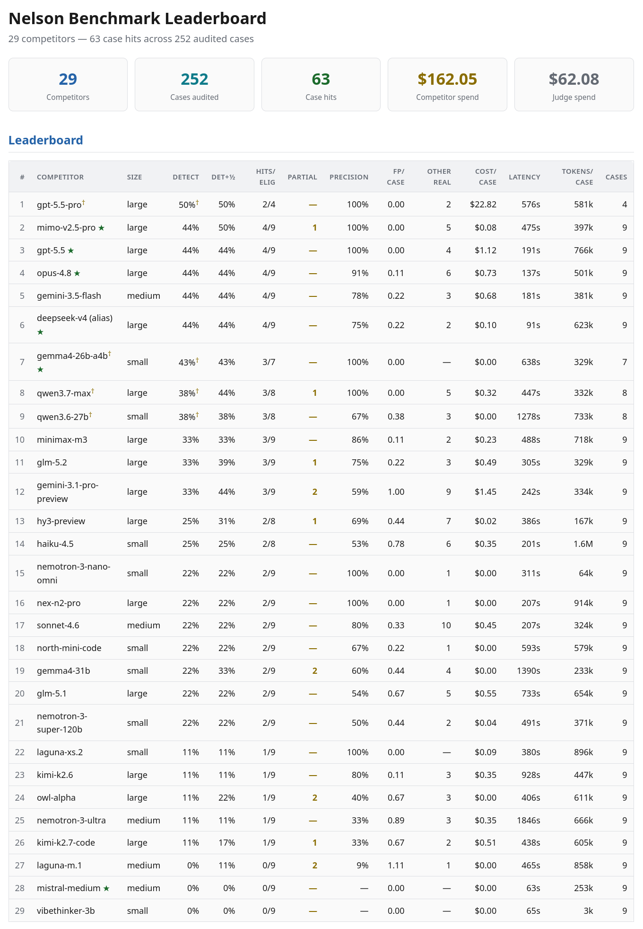Click the star next to mistral-medium
Screen dimensions: 643x929
(x=106, y=888)
